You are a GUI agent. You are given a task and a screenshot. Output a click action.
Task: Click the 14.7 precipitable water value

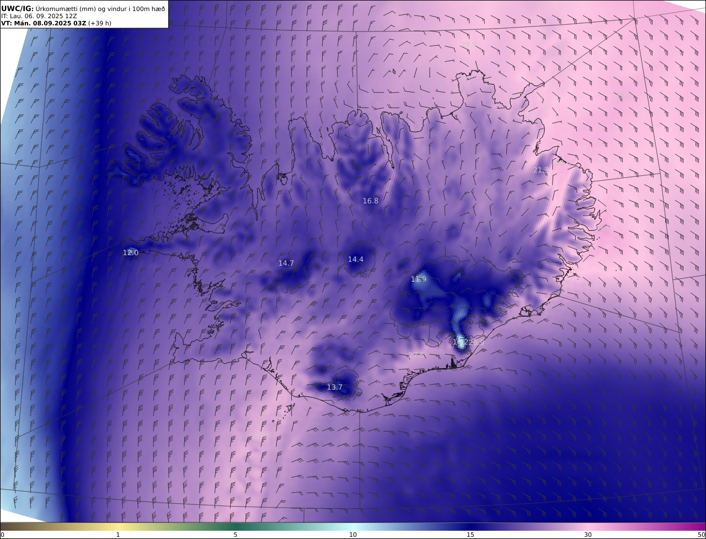coord(286,263)
